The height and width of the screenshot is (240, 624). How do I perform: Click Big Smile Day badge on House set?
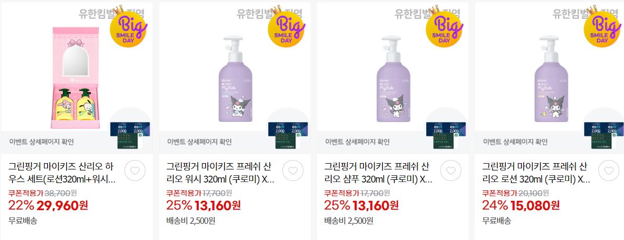tap(129, 27)
